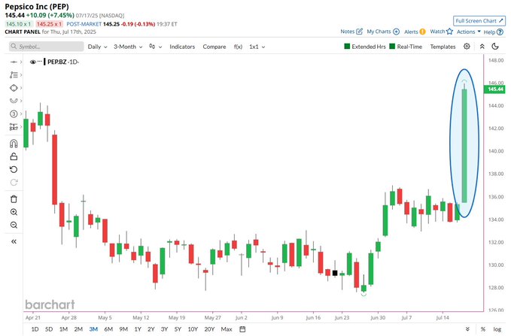Select the 9M range tab
This screenshot has width=511, height=336.
click(x=123, y=329)
